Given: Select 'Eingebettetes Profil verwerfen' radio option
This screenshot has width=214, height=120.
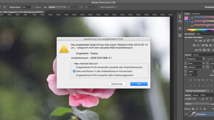Looking at the screenshot, I should point(74,75).
